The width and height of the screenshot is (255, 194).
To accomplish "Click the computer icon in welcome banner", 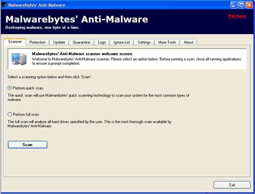I will coord(19,59).
